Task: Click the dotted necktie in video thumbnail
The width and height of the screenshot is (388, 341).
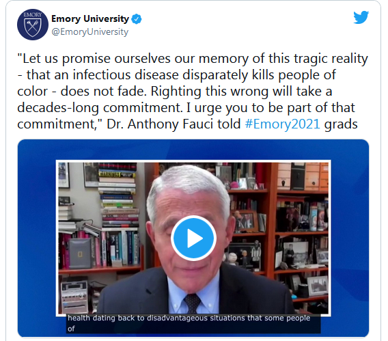Action: point(192,303)
